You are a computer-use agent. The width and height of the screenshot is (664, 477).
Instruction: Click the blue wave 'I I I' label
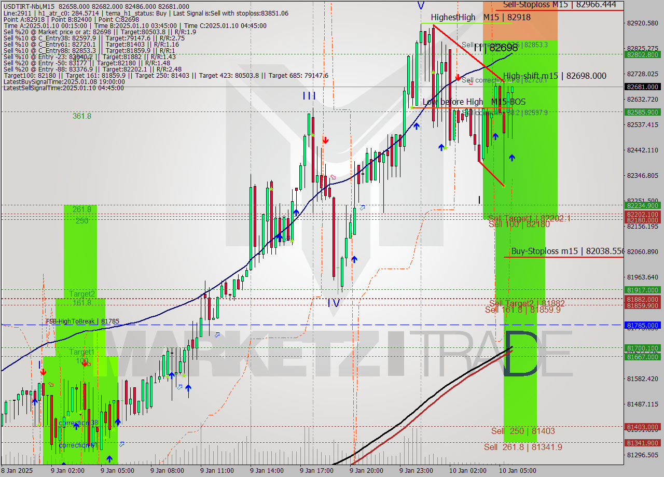(x=309, y=96)
